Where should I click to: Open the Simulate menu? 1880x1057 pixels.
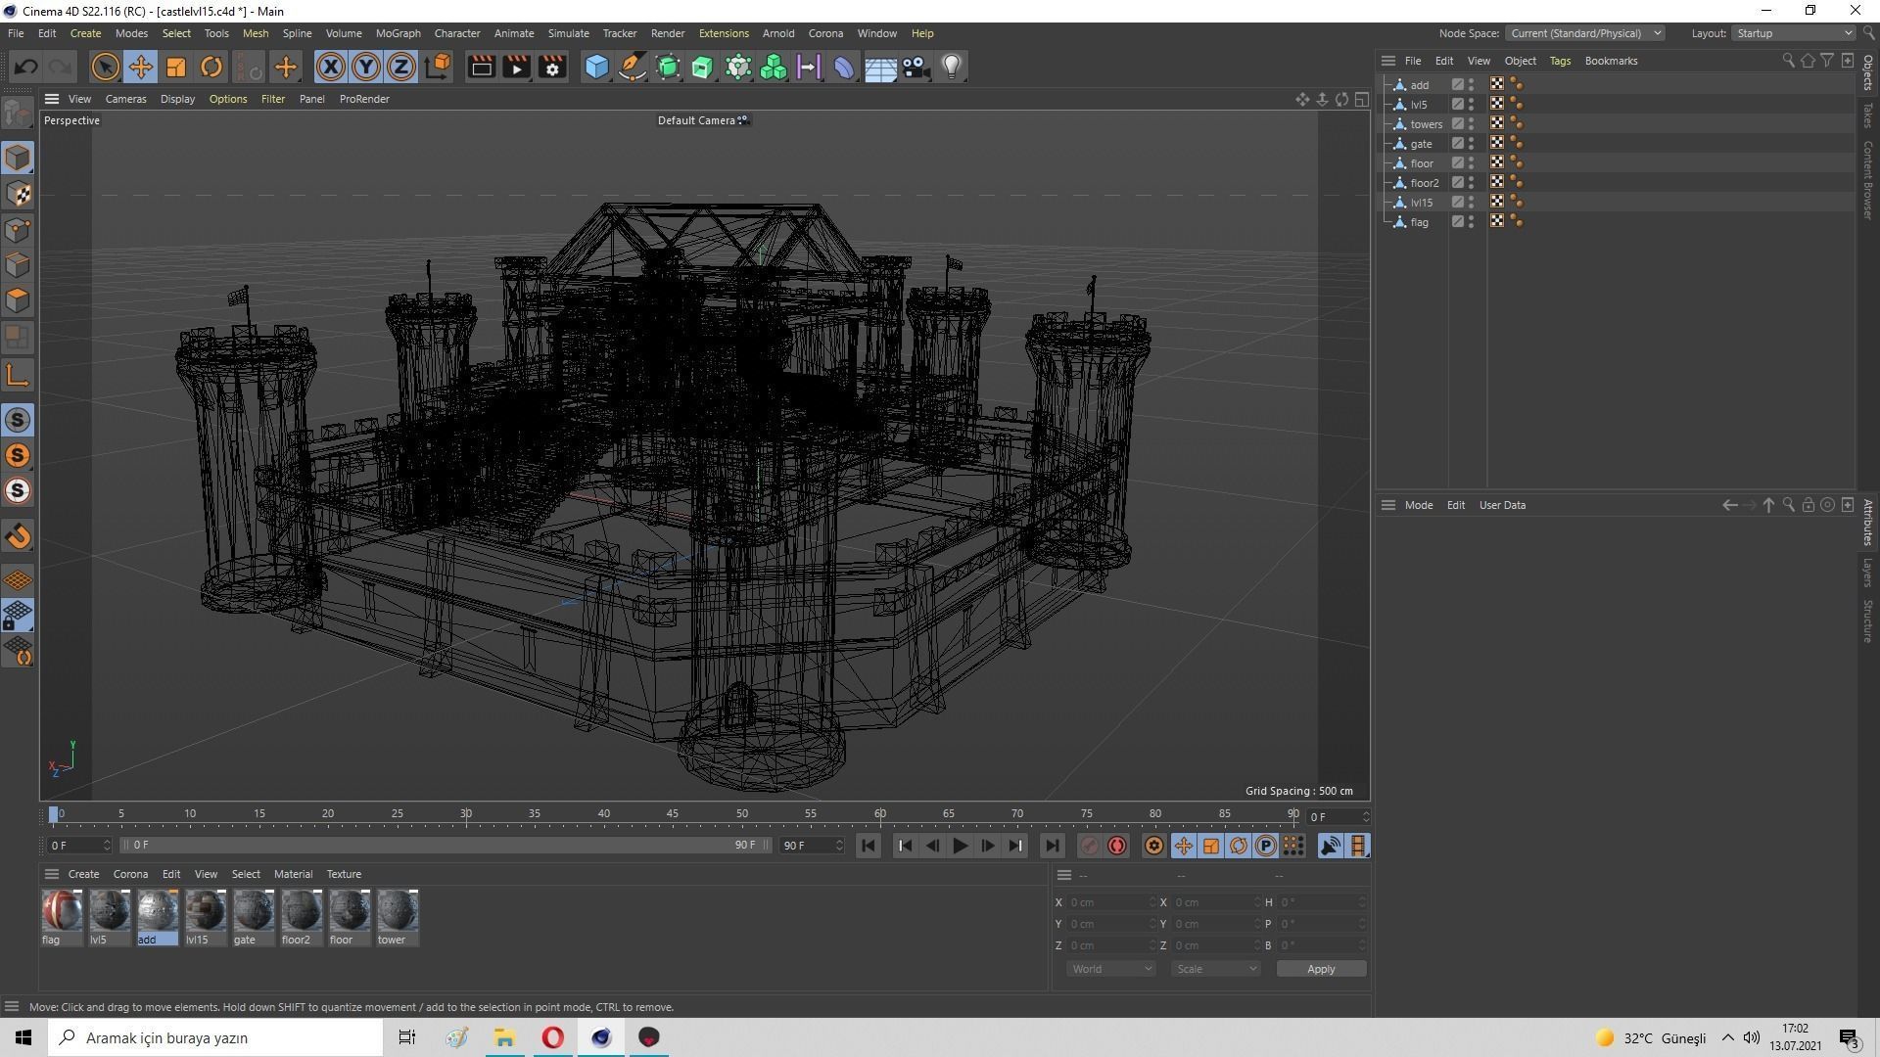(568, 33)
